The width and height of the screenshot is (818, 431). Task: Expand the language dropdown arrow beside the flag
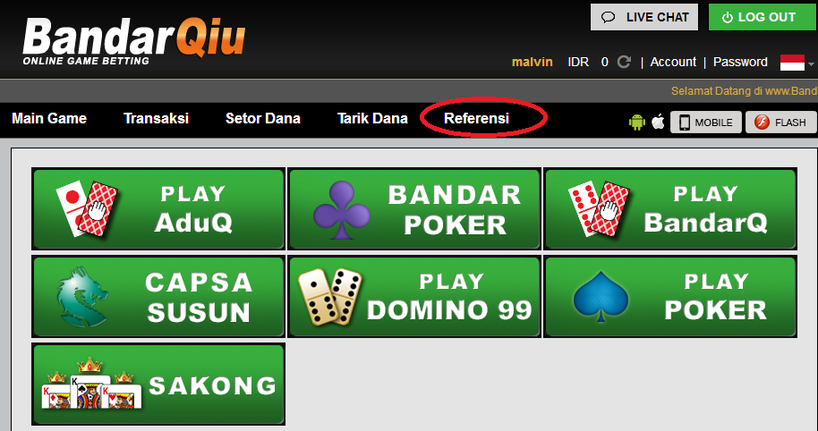[x=811, y=64]
